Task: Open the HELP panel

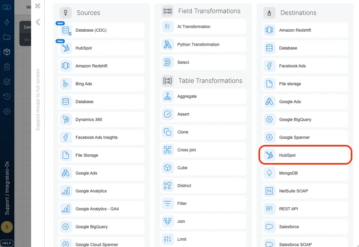Action: (x=7, y=243)
